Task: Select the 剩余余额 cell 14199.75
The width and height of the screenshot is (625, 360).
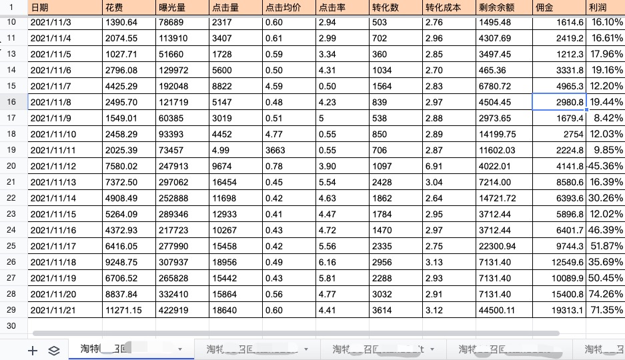Action: [504, 134]
